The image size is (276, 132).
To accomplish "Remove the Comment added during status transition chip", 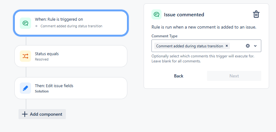I will pos(227,46).
